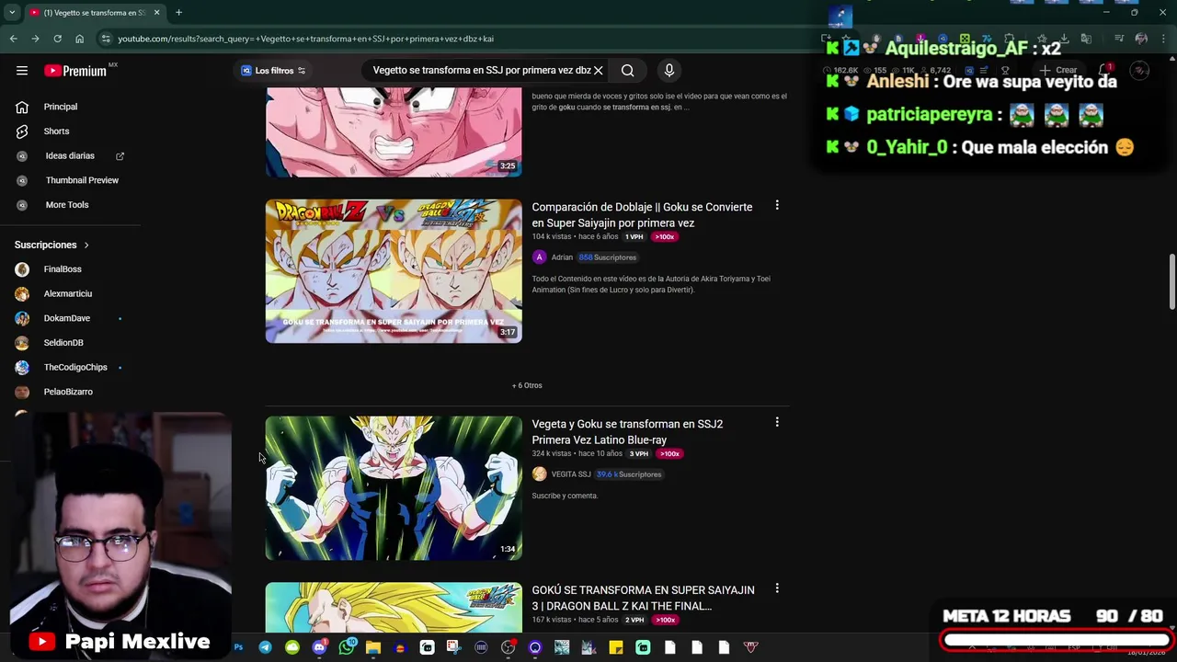Open More Tools in the sidebar
Image resolution: width=1177 pixels, height=662 pixels.
pyautogui.click(x=67, y=205)
